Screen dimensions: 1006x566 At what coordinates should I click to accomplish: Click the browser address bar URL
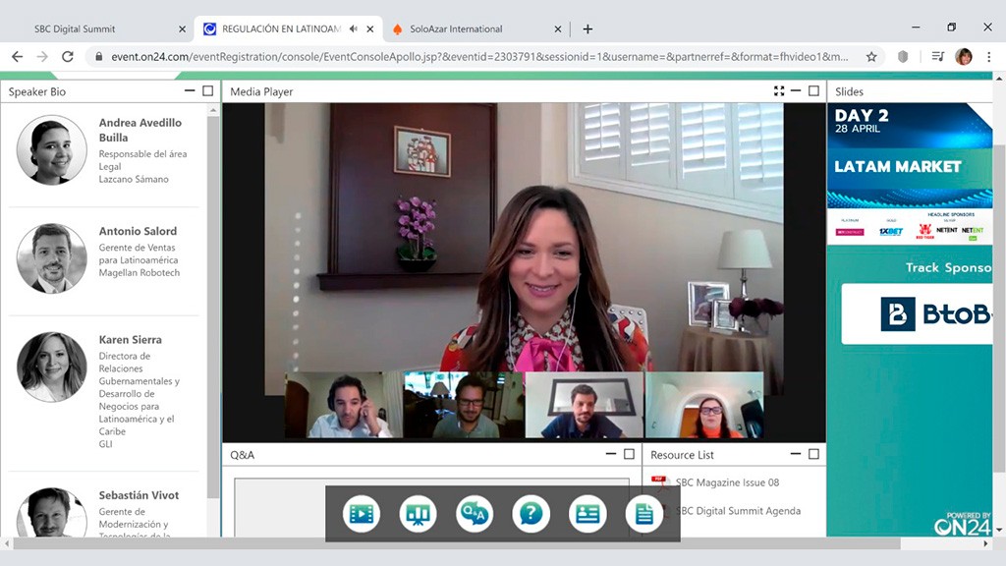[x=479, y=57]
